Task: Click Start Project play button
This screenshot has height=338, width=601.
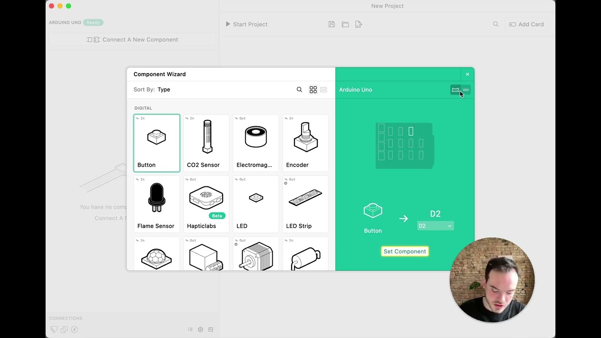Action: (x=247, y=24)
